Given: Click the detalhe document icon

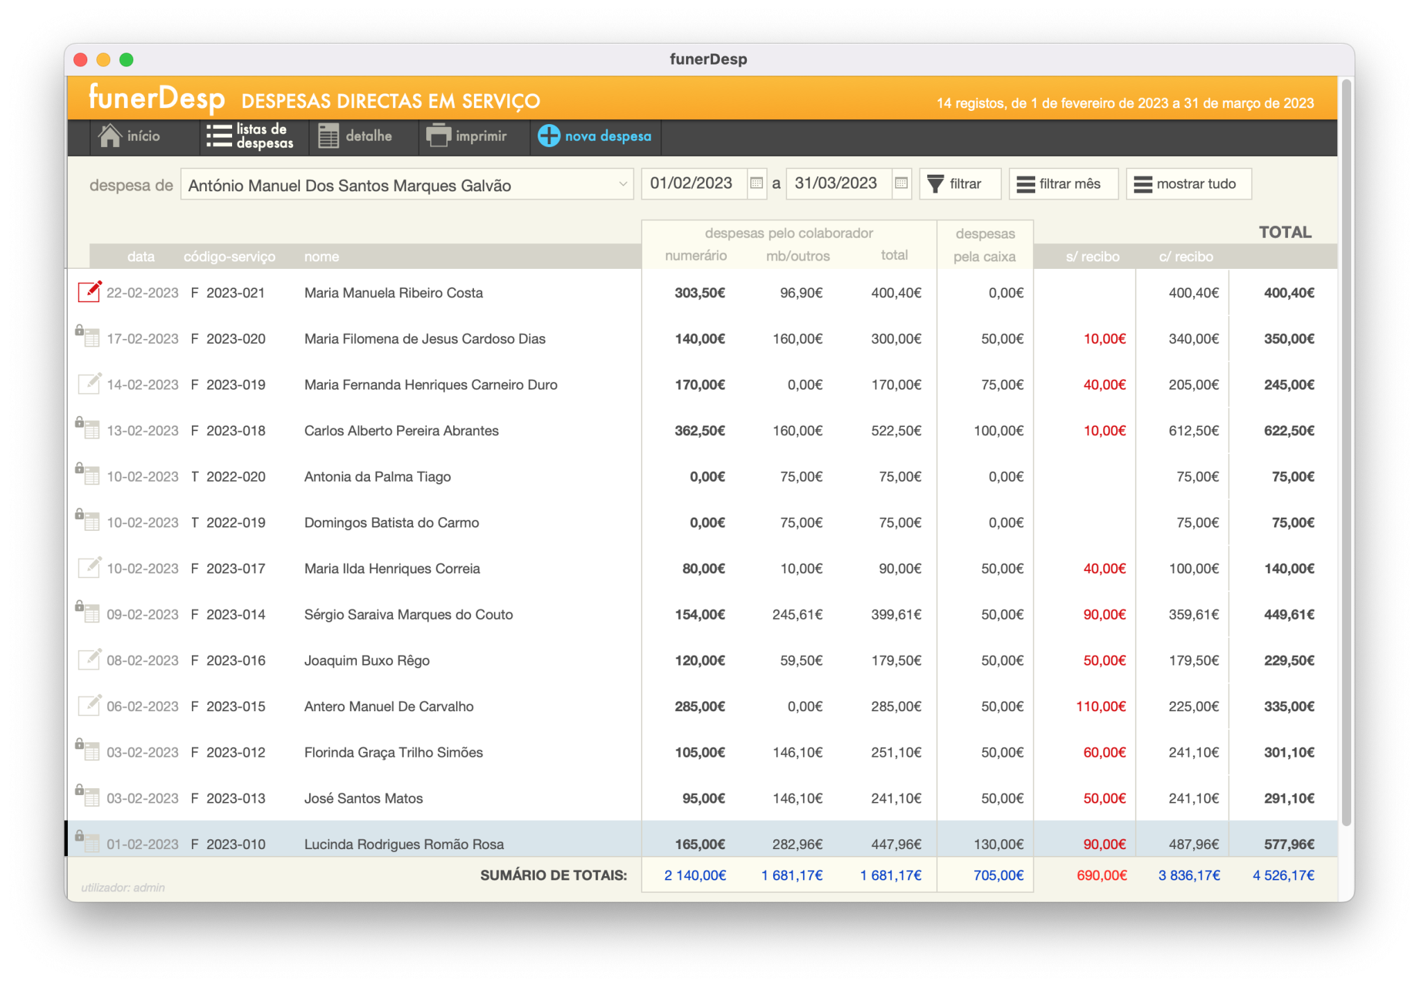Looking at the screenshot, I should [x=328, y=136].
